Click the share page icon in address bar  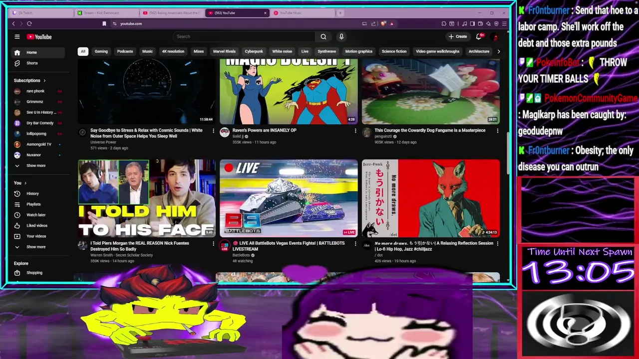(373, 23)
